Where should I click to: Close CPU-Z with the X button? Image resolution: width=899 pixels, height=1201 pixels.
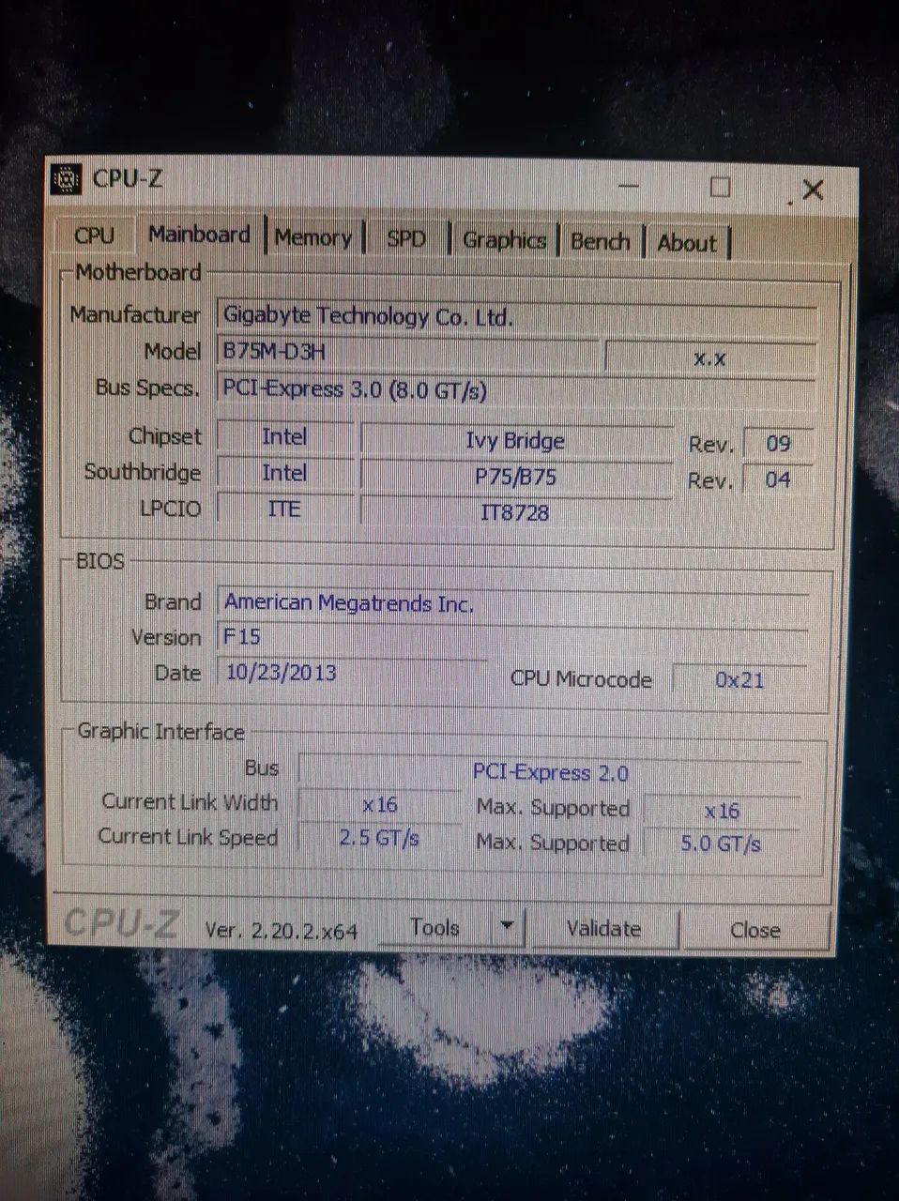[x=813, y=190]
